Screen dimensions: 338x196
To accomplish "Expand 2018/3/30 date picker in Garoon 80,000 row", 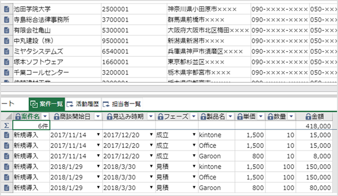I will [x=151, y=187].
